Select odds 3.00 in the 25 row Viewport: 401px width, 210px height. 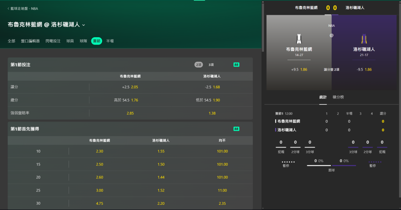pos(100,190)
